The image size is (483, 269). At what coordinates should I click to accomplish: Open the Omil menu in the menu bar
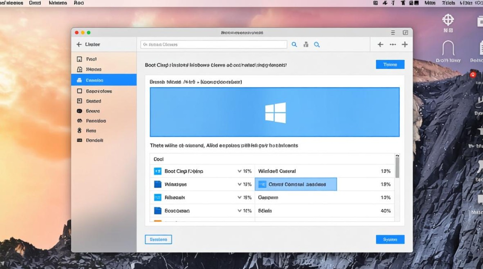coord(35,3)
